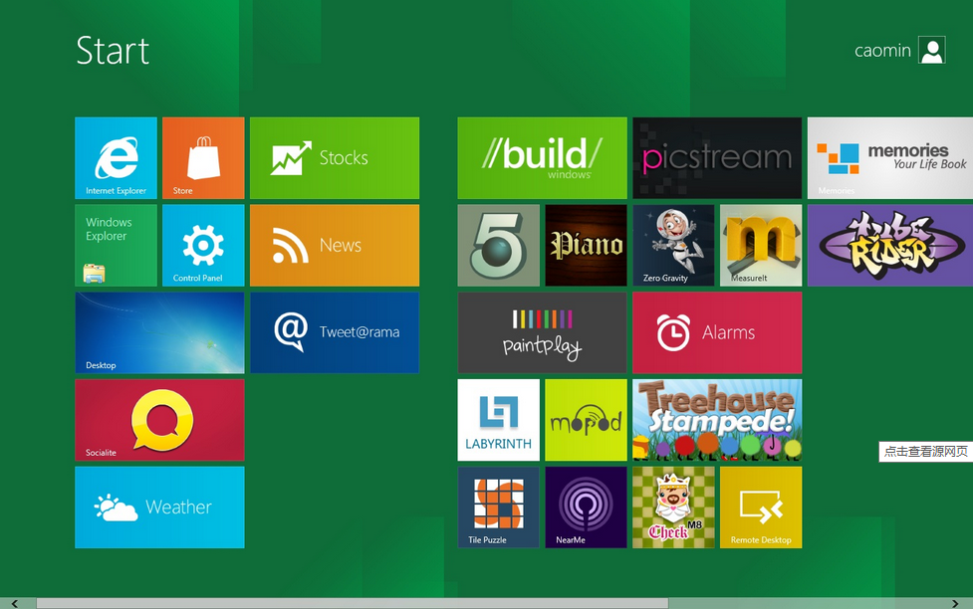Open the Internet Explorer tile
This screenshot has height=609, width=973.
[x=117, y=158]
